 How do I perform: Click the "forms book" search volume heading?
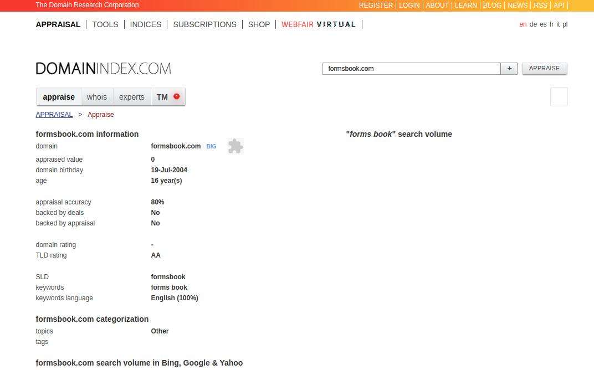pyautogui.click(x=399, y=134)
